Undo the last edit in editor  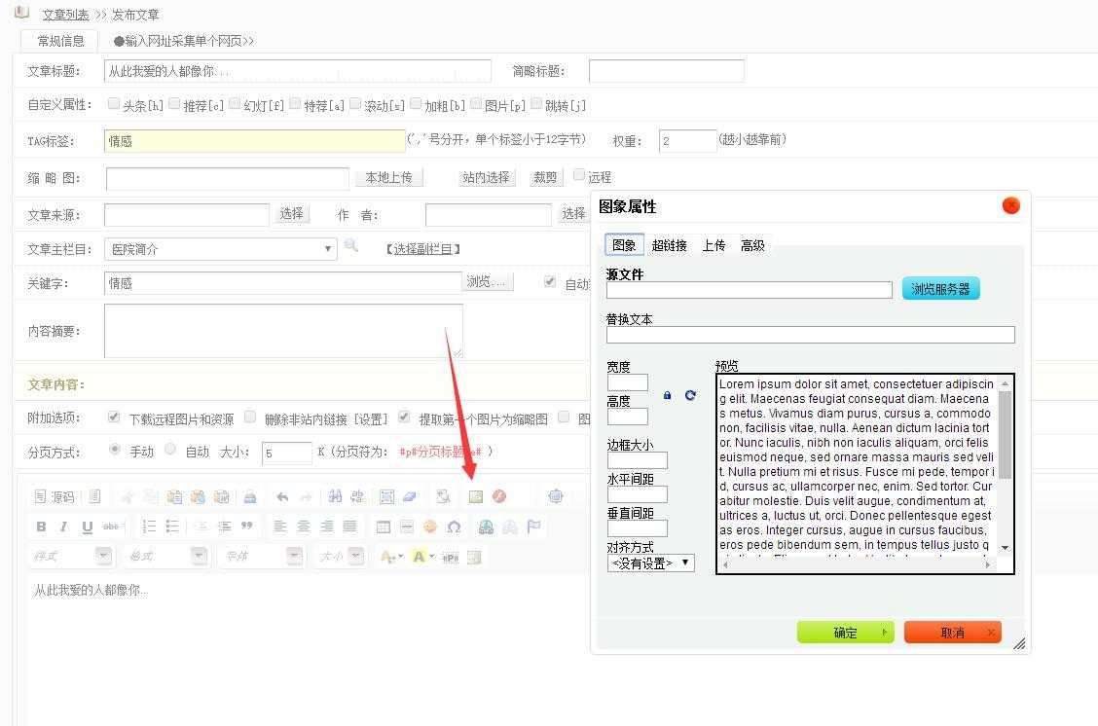pyautogui.click(x=282, y=496)
